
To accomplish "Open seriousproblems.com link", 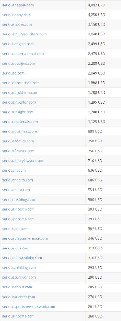I will click(20, 92).
